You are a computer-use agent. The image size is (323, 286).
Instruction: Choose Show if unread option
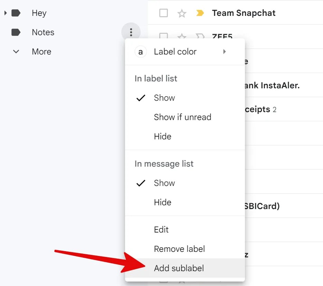click(x=182, y=117)
